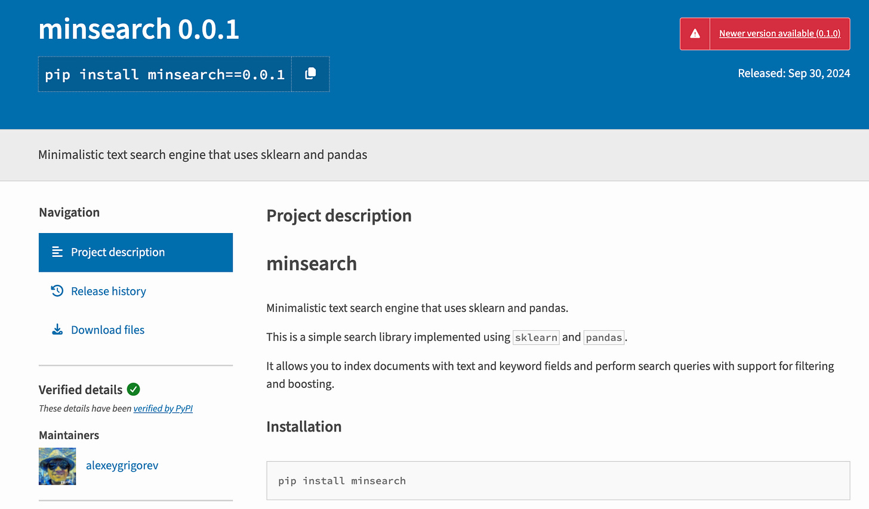This screenshot has height=509, width=869.
Task: Follow the 'verified by PyPI' link
Action: [163, 408]
